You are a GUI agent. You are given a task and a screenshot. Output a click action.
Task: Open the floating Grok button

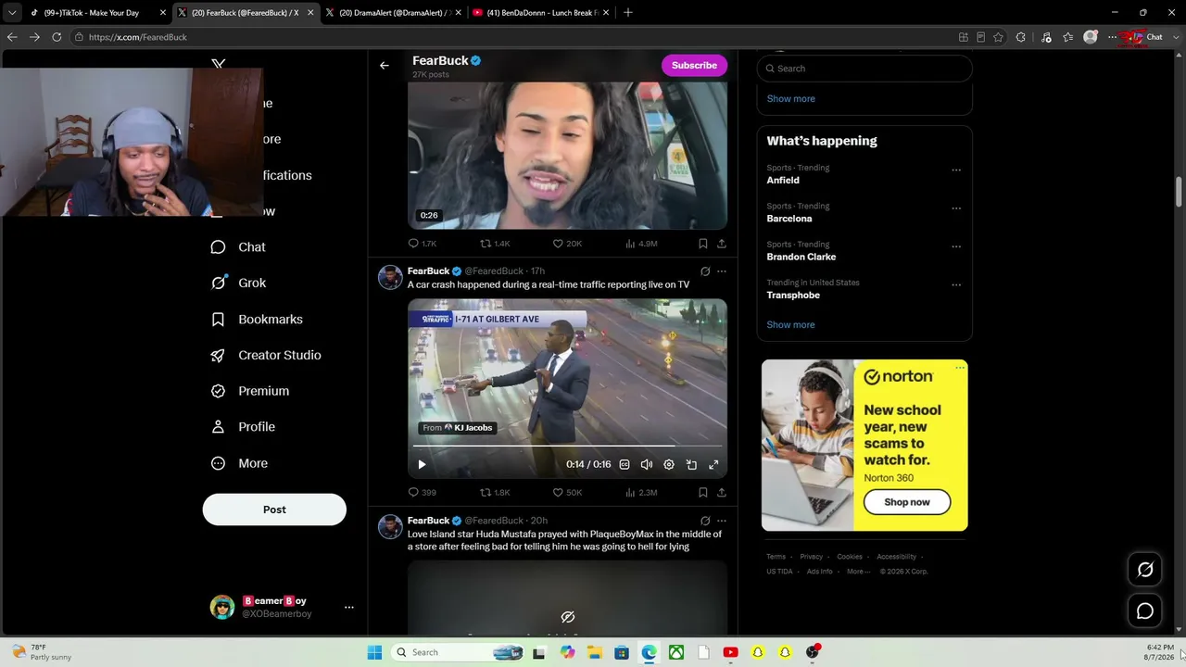pos(1145,570)
